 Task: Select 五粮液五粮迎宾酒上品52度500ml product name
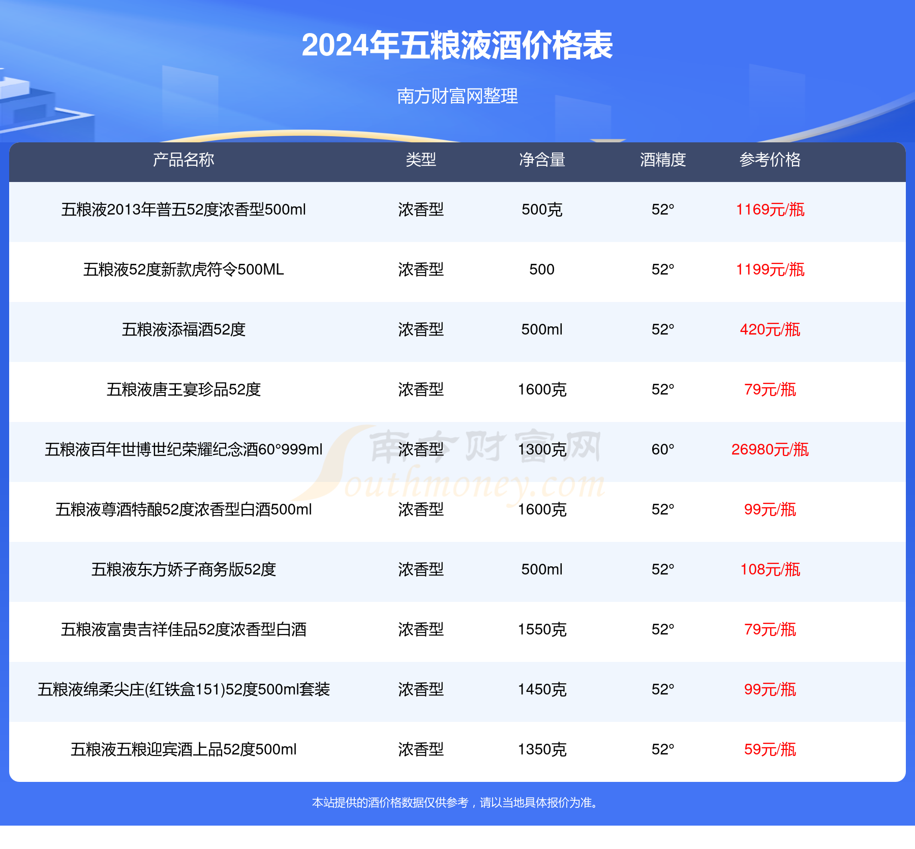[184, 749]
